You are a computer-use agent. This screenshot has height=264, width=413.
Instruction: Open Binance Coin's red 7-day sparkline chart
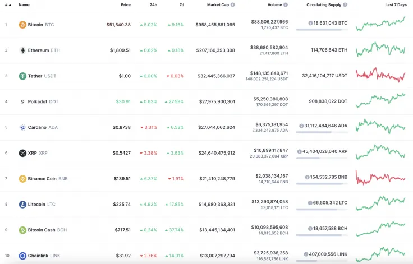[380, 178]
